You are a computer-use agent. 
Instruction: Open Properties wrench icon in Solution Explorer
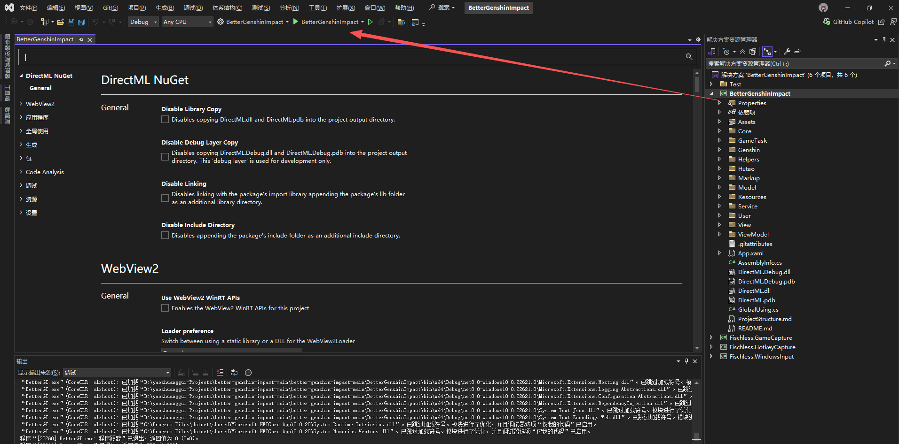click(787, 52)
